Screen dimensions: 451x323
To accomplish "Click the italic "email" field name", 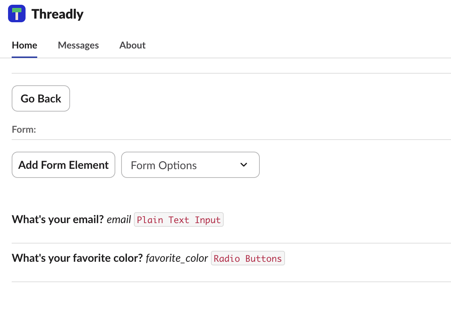I will pos(119,219).
